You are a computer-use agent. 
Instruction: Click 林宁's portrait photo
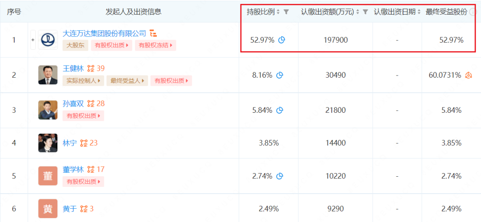(x=48, y=143)
